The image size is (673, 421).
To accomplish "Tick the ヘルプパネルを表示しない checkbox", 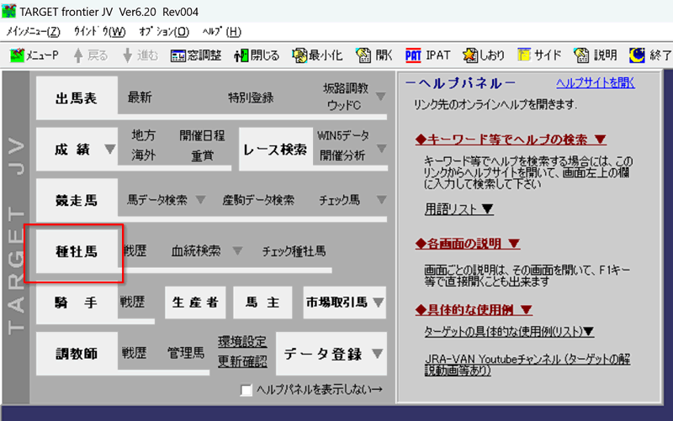I will click(246, 390).
